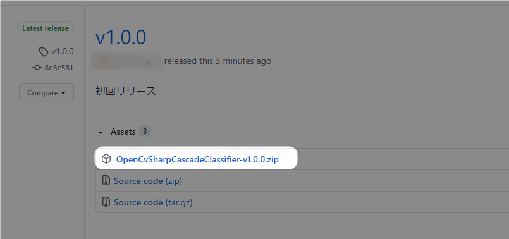Screen dimensions: 509x239
Task: Click the commit icon beside 8c8c581
Action: pos(37,68)
